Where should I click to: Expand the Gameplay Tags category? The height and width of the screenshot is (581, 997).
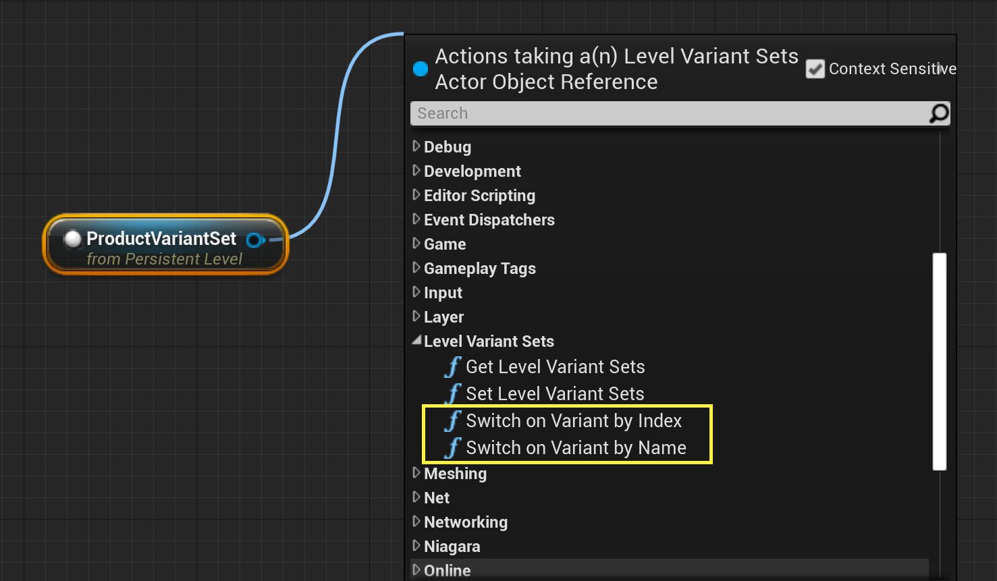pos(416,268)
